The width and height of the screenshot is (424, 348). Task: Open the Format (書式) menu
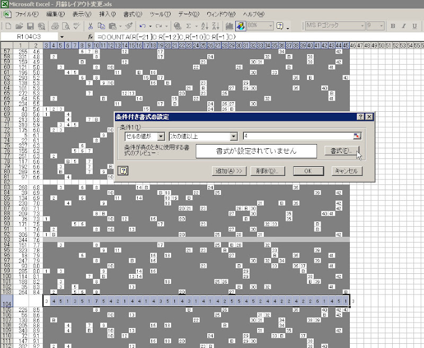click(x=132, y=14)
